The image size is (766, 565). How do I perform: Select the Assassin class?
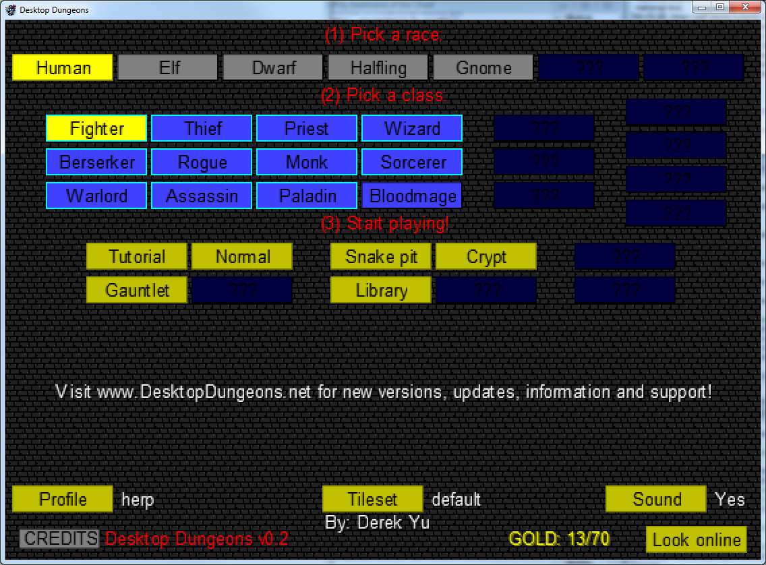click(202, 196)
